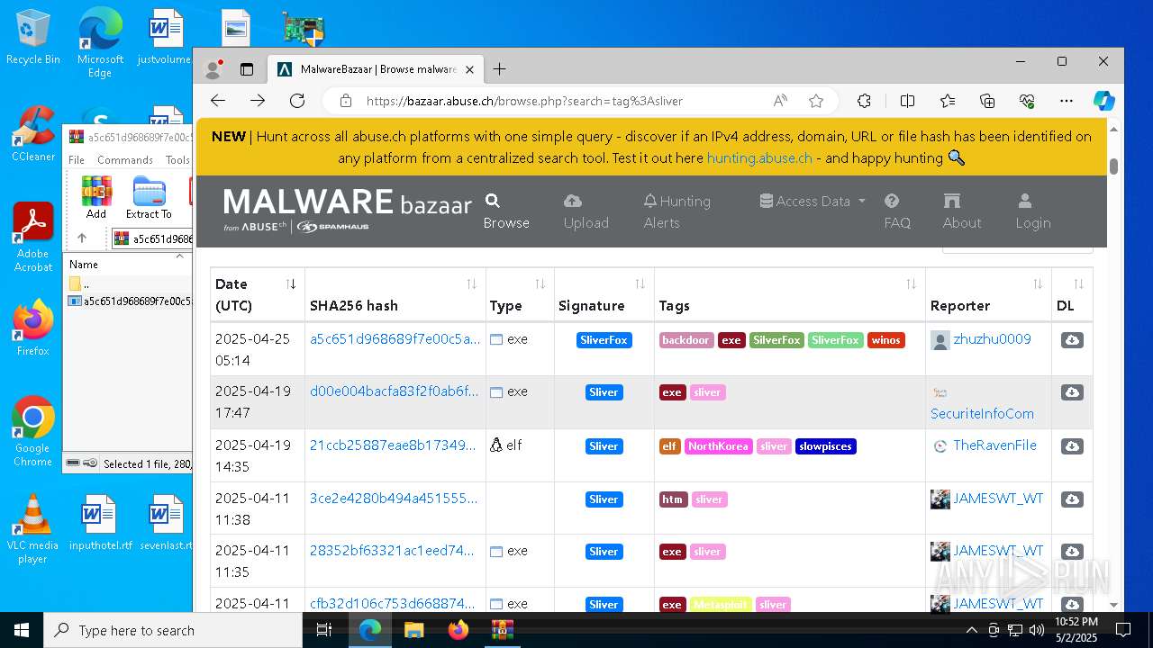Image resolution: width=1153 pixels, height=648 pixels.
Task: Download the SecuriteInfoCom sliver sample
Action: 1072,392
